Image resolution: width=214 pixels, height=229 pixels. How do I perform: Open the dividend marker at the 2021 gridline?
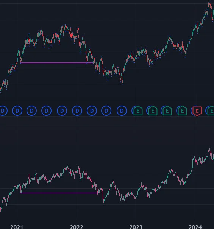point(17,111)
